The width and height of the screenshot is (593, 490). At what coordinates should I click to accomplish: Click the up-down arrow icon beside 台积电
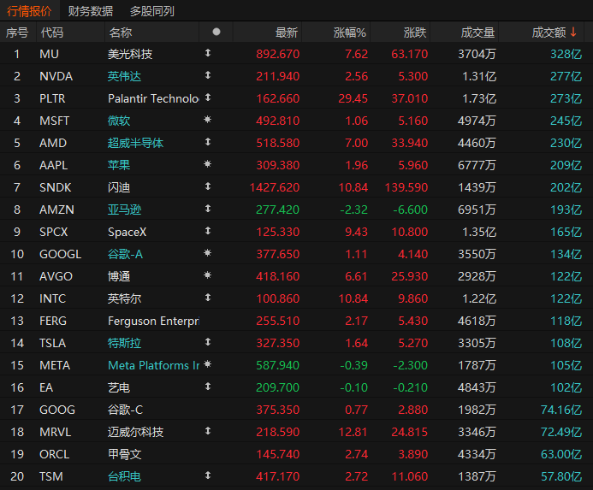[208, 475]
